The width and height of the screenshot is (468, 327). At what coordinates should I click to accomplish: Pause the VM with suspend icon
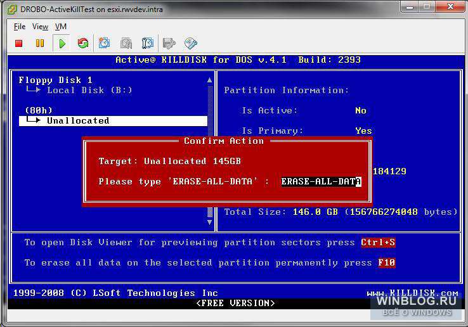pyautogui.click(x=40, y=43)
